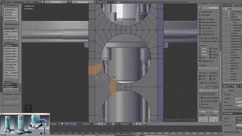Viewport: 242px width, 136px height.
Task: Enable the Швы checkbox
Action: pos(200,57)
